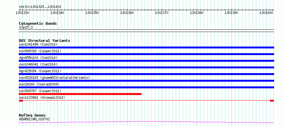Click the cytogenetic band 10p15.3 bar
The image size is (283, 126).
pos(146,31)
